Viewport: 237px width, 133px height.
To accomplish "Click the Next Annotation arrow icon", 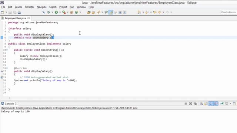I will [x=139, y=12].
